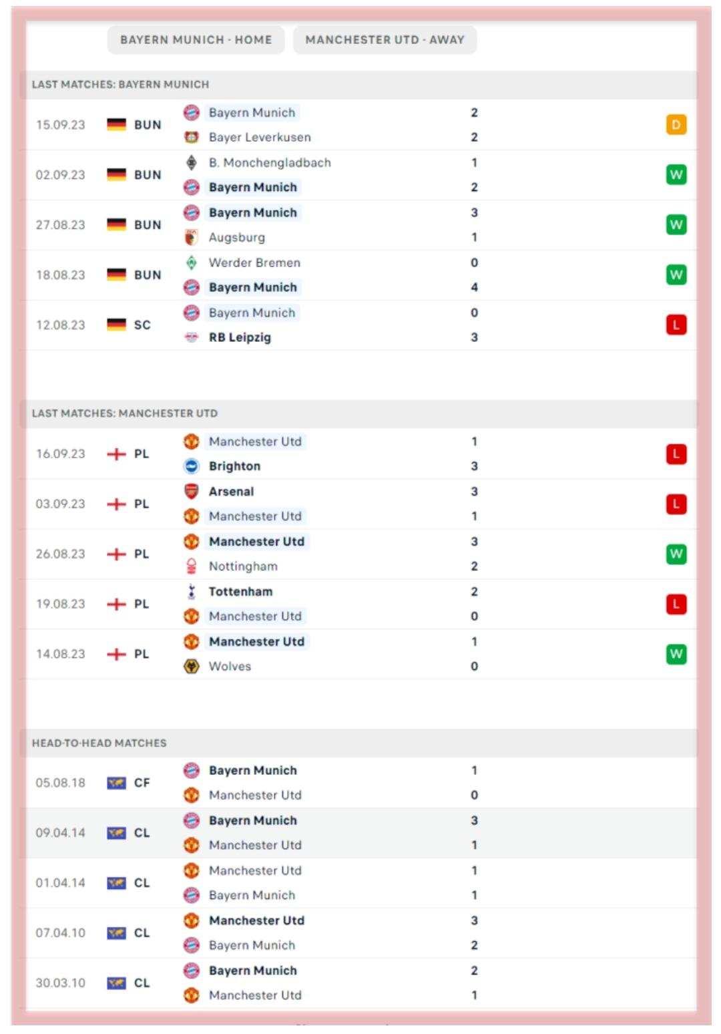Image resolution: width=721 pixels, height=1034 pixels.
Task: Click the B. Monchengladbach club crest
Action: click(x=192, y=162)
